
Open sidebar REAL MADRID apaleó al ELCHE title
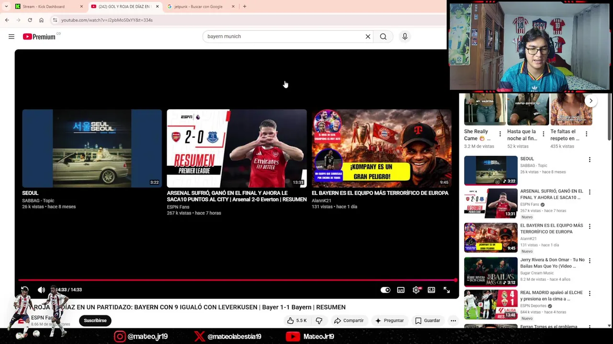click(551, 296)
